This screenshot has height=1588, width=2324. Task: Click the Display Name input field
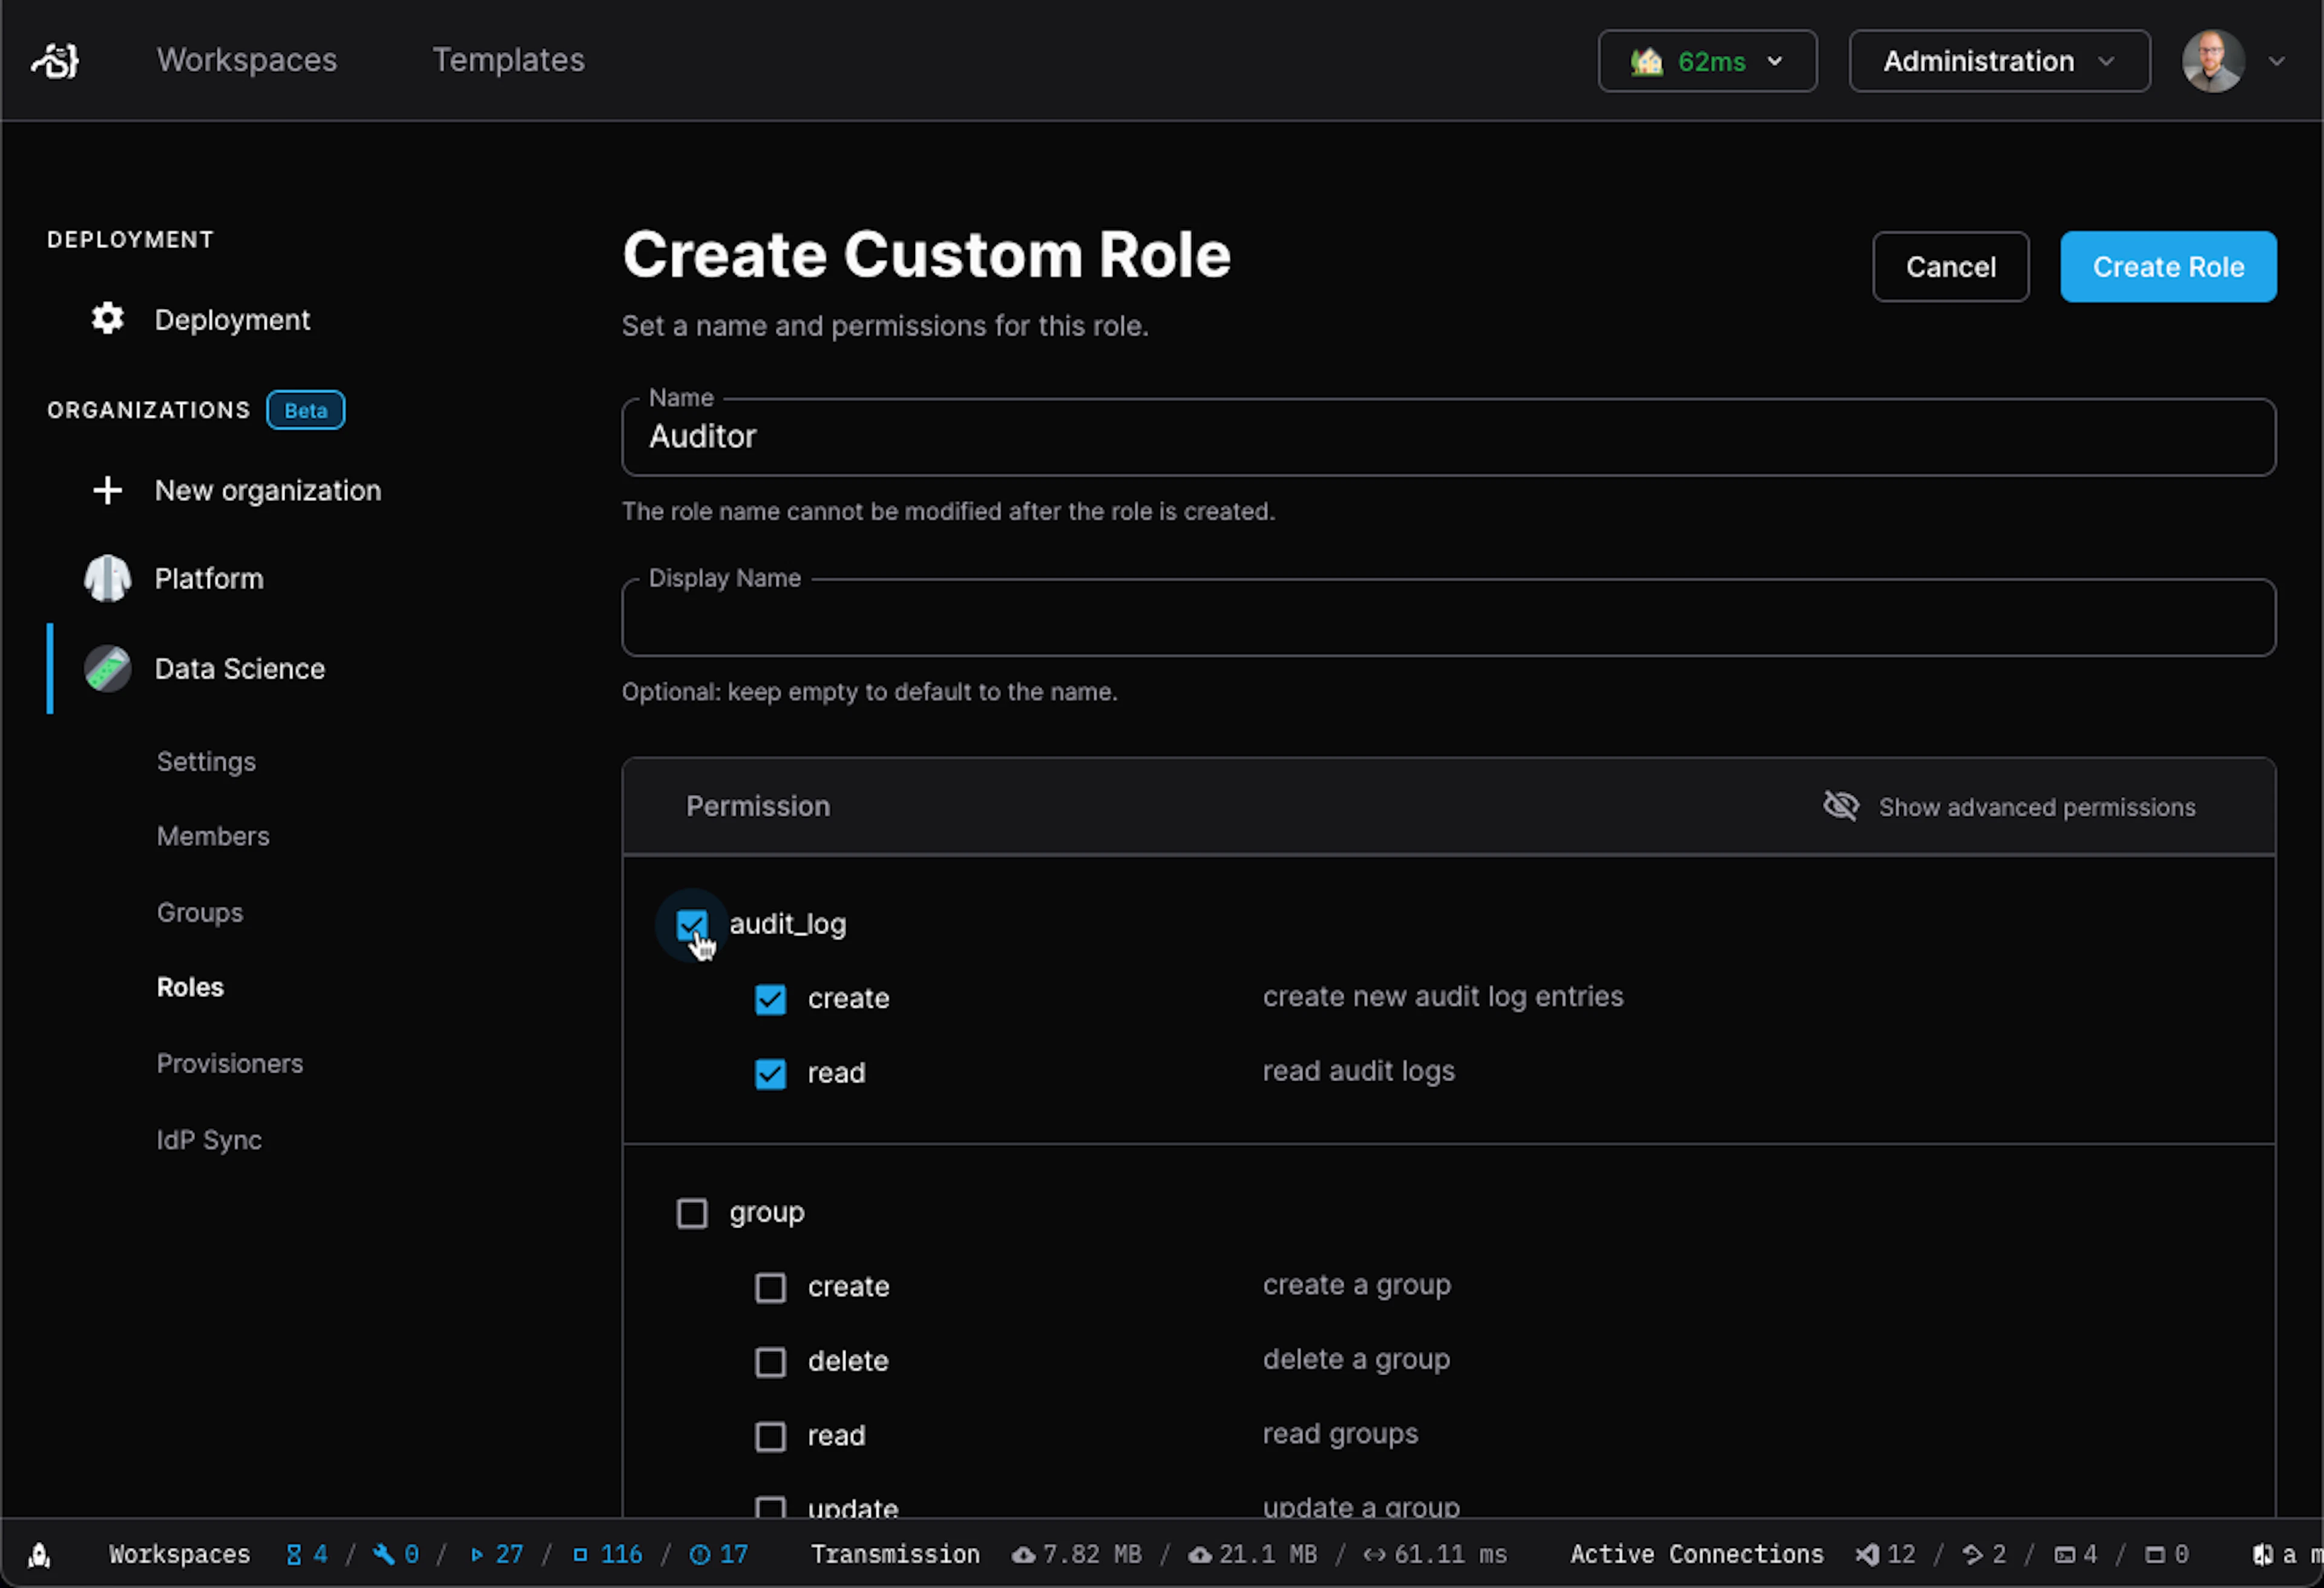click(x=1448, y=618)
